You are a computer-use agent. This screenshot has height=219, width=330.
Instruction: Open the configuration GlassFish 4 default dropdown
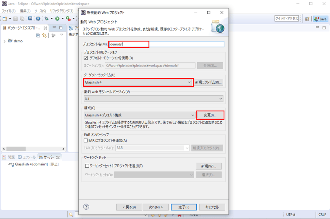[x=139, y=115]
